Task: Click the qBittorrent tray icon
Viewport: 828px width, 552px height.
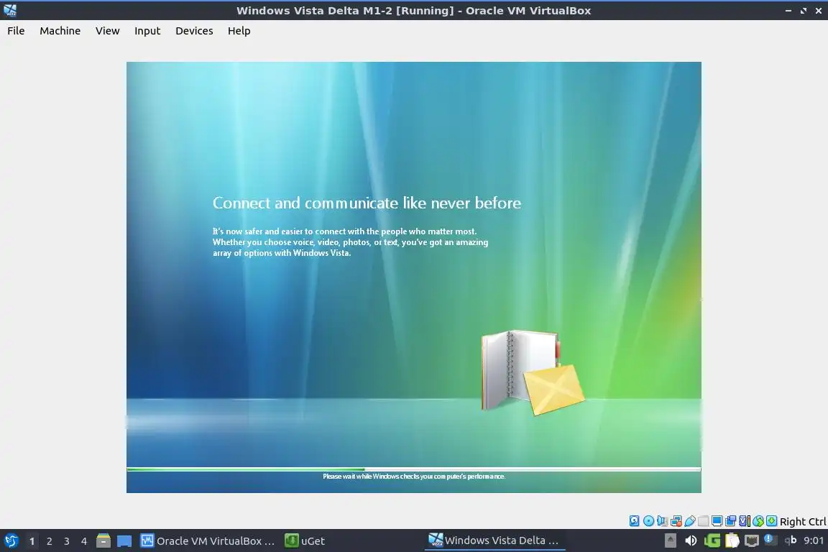Action: [x=790, y=540]
